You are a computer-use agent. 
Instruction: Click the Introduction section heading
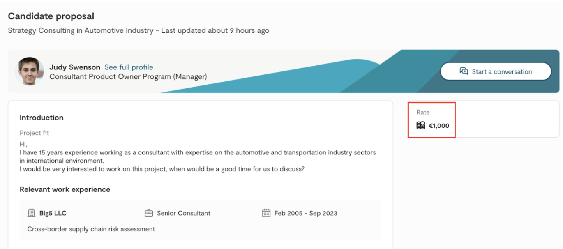click(x=42, y=118)
